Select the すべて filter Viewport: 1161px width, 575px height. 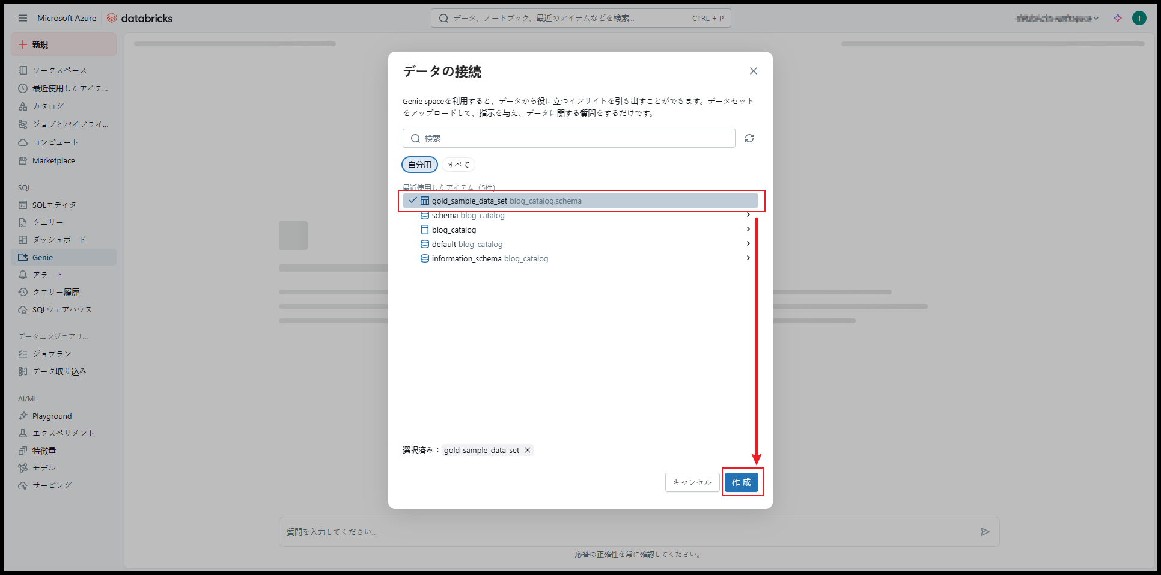click(459, 165)
